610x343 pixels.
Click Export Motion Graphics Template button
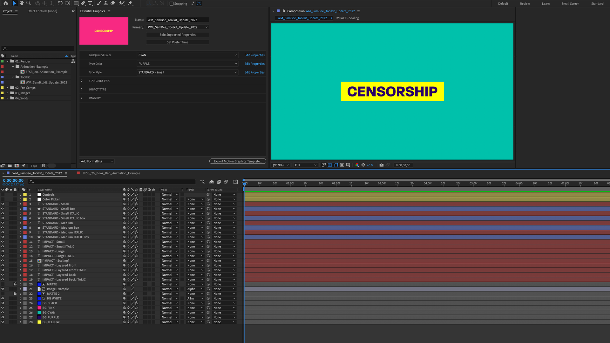pos(238,161)
